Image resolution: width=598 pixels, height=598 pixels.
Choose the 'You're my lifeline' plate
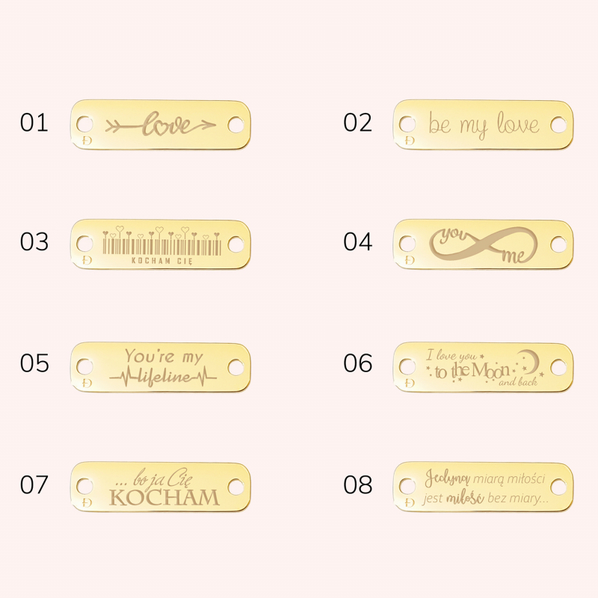161,367
